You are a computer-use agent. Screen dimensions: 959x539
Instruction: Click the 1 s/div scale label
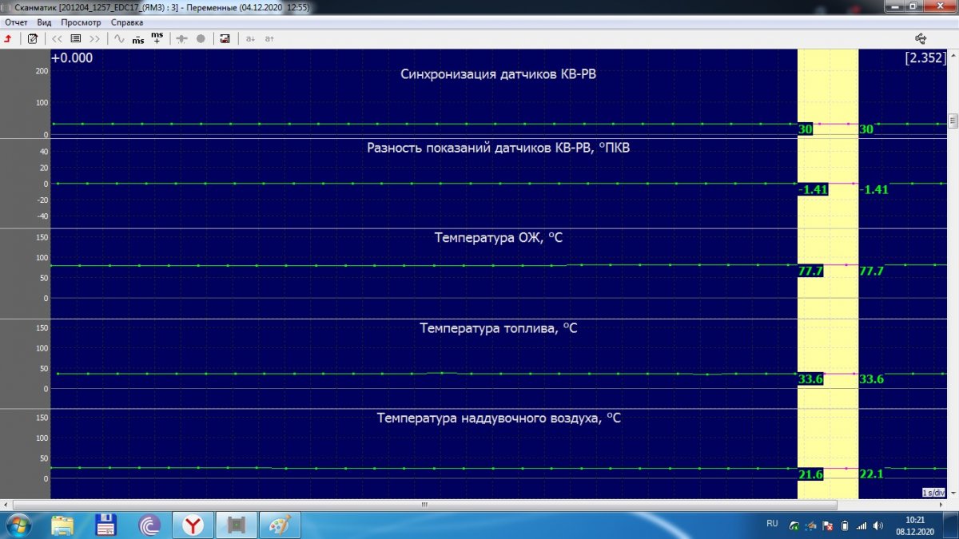pos(933,492)
